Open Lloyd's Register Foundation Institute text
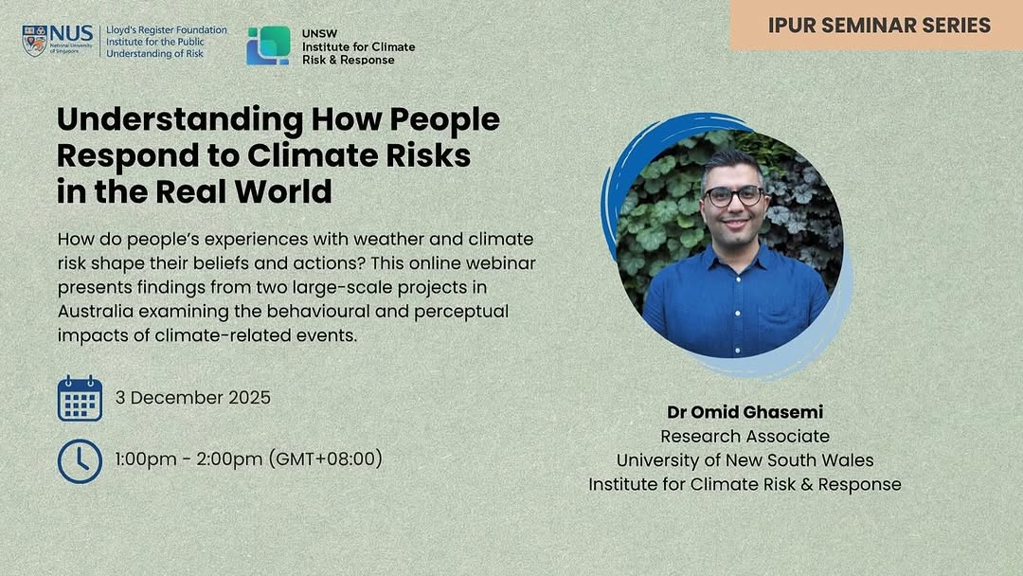 pos(166,42)
